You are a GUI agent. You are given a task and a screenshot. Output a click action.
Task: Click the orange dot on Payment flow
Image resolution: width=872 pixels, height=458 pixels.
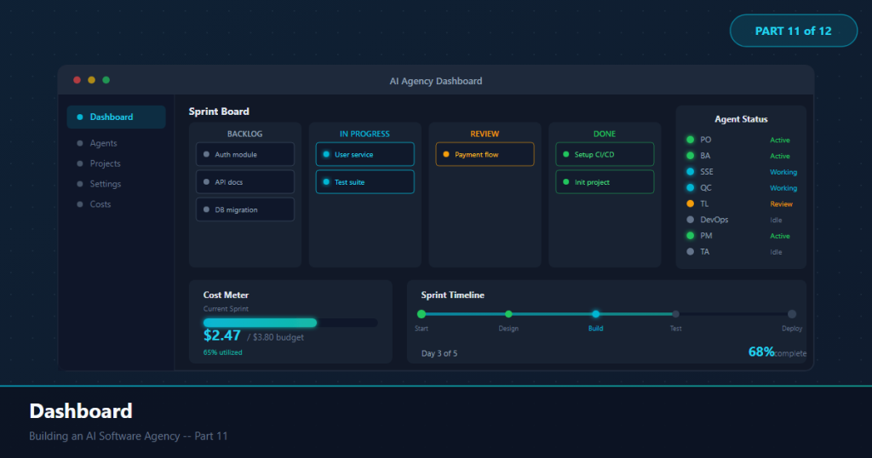coord(446,155)
